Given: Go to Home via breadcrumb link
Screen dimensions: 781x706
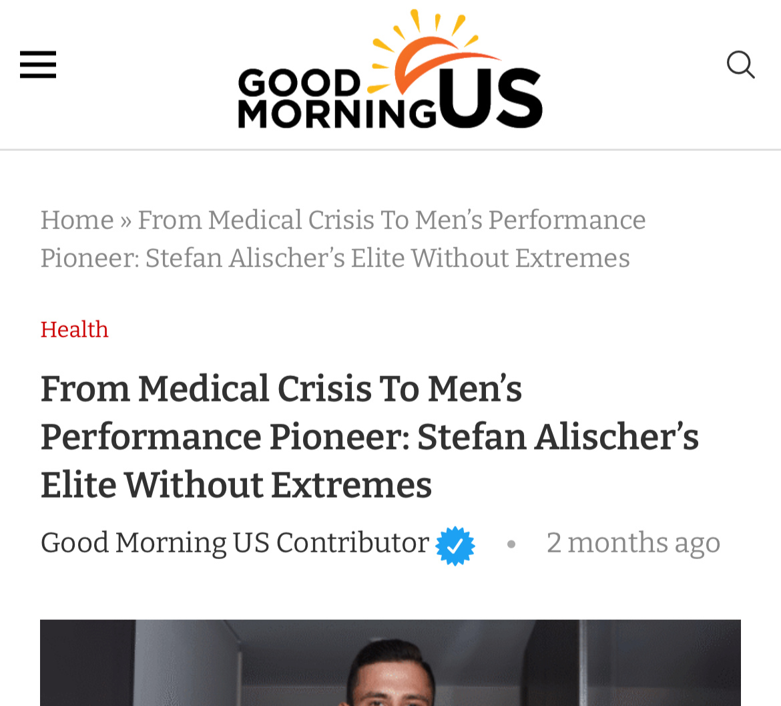Looking at the screenshot, I should click(x=77, y=220).
